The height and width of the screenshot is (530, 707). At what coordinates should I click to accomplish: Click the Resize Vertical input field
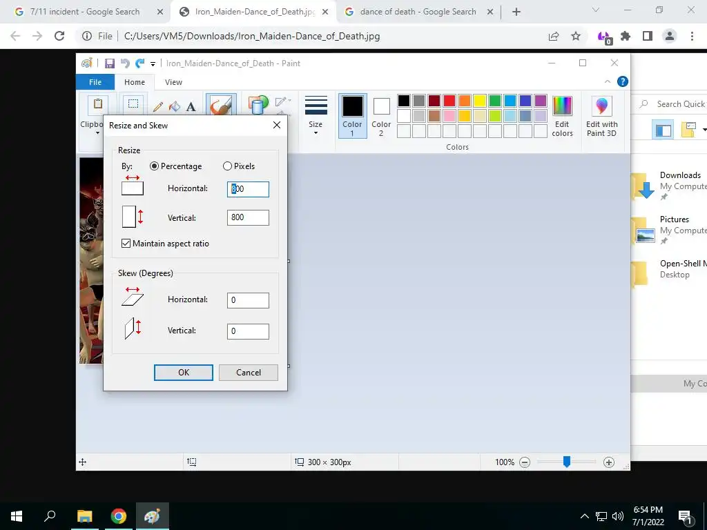(248, 217)
